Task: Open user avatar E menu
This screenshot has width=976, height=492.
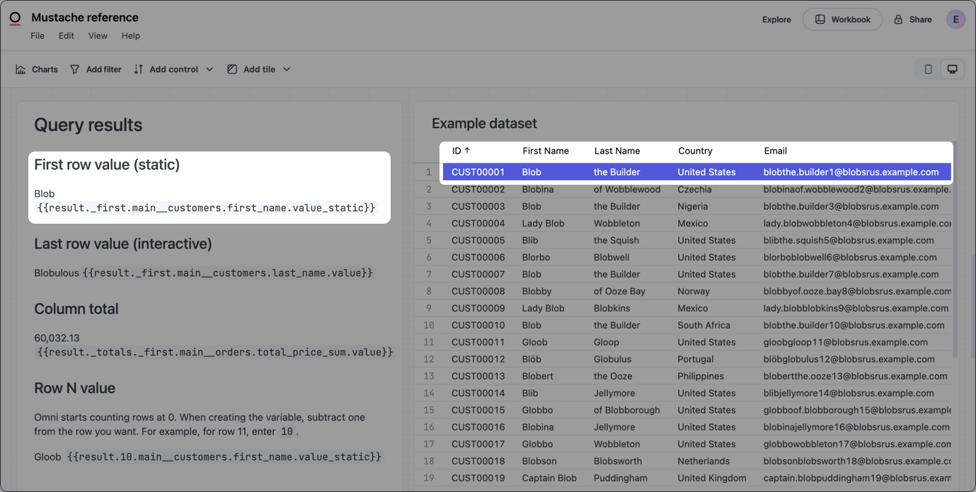Action: tap(955, 20)
